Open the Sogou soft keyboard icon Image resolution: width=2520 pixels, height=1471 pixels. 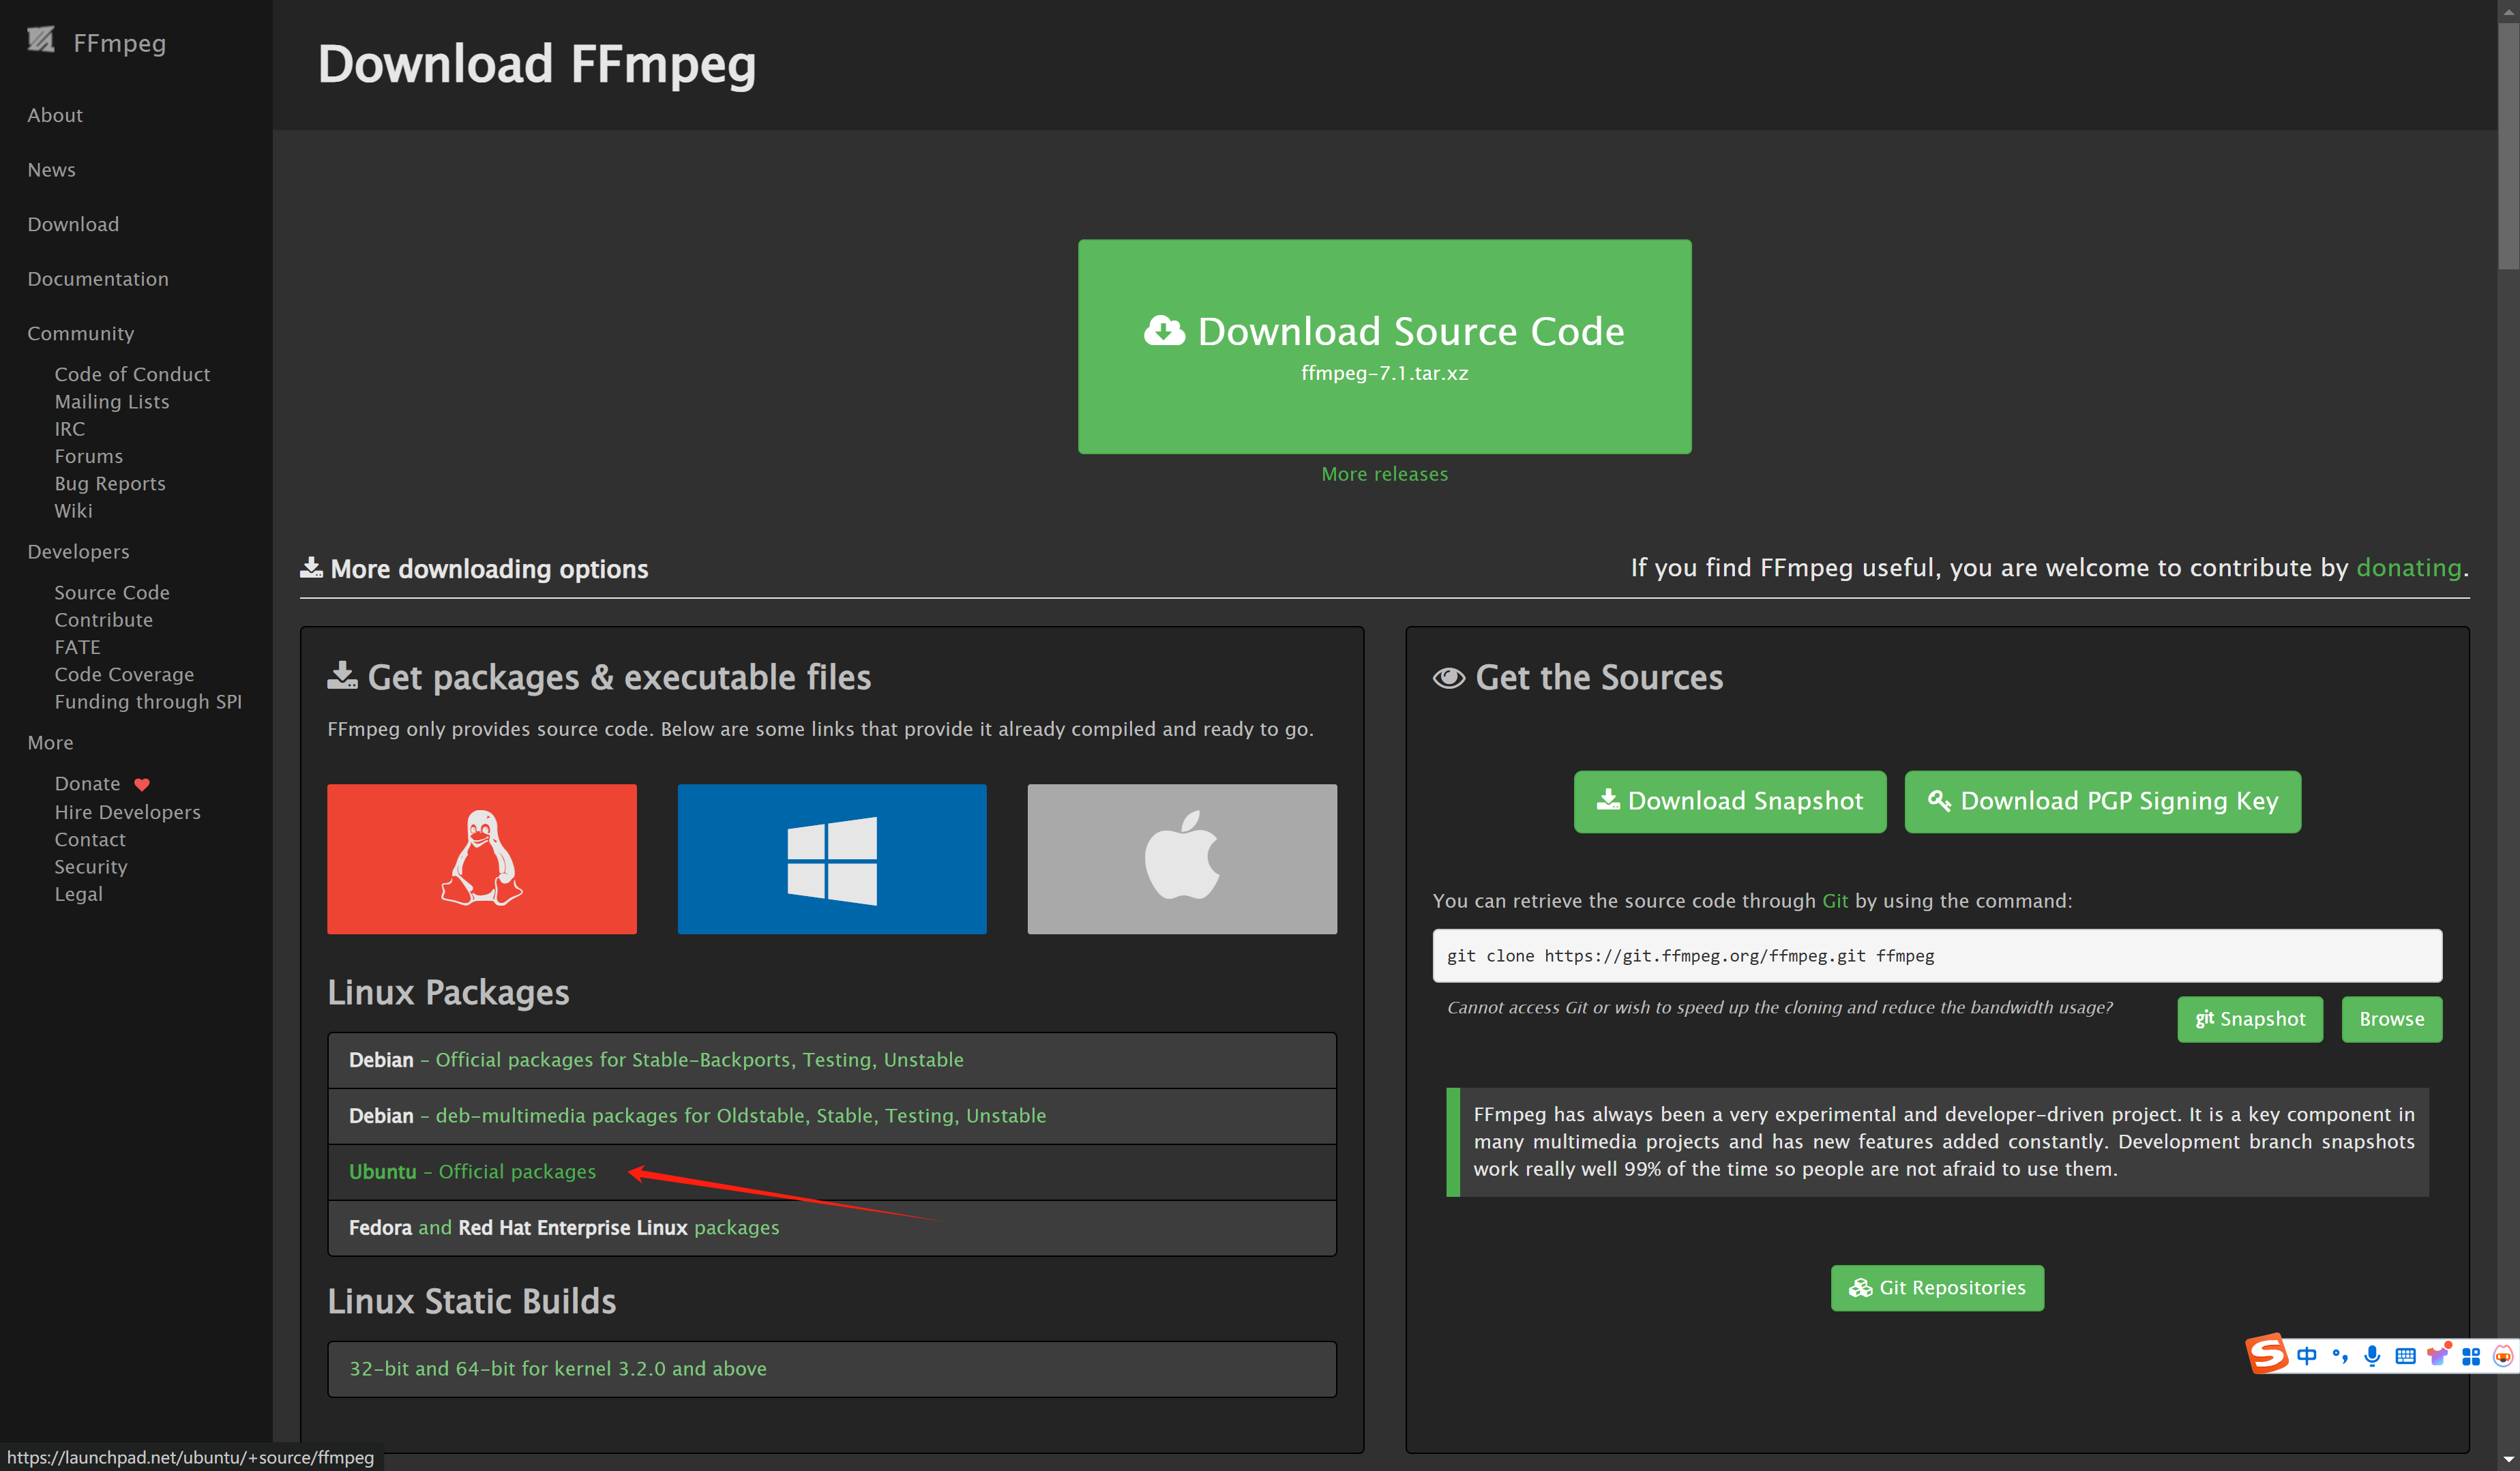[x=2405, y=1356]
